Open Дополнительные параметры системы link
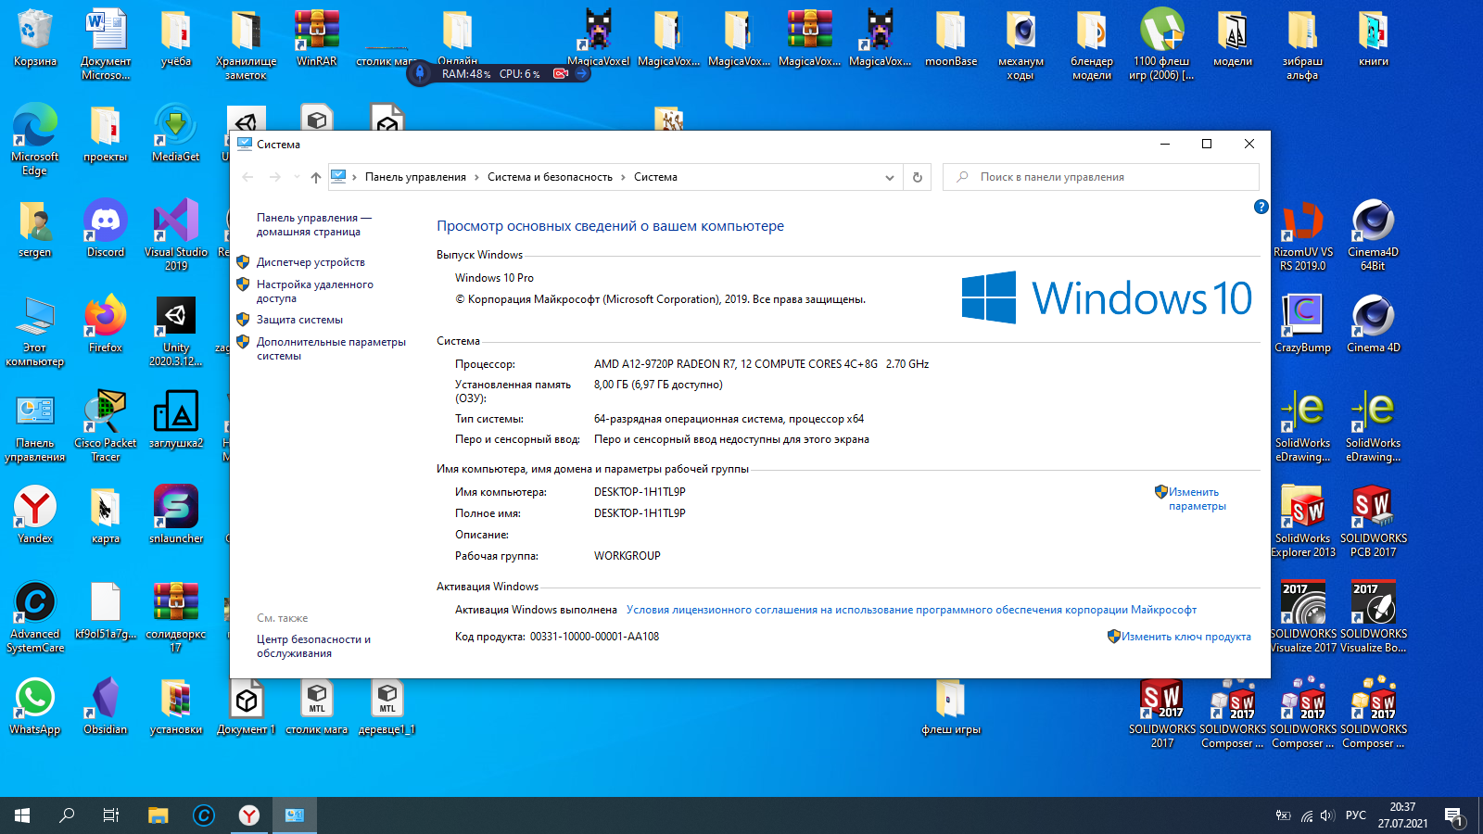Image resolution: width=1483 pixels, height=834 pixels. [331, 348]
